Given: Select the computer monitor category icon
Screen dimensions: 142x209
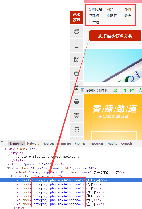Looking at the screenshot, I should click(76, 45).
